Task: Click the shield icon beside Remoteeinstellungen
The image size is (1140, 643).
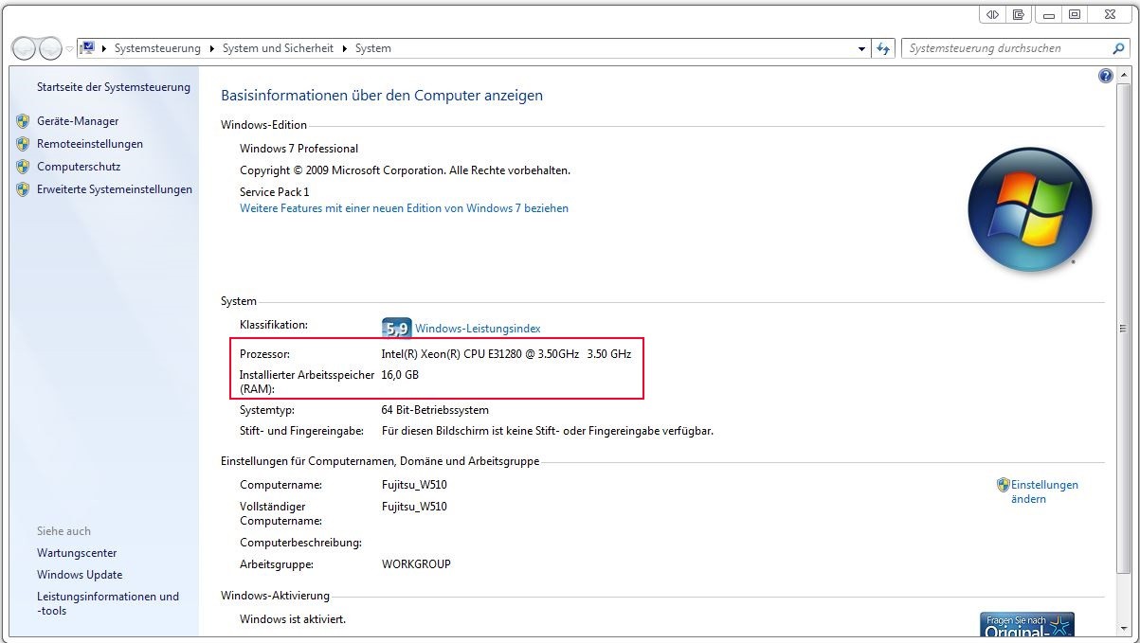Action: coord(23,144)
